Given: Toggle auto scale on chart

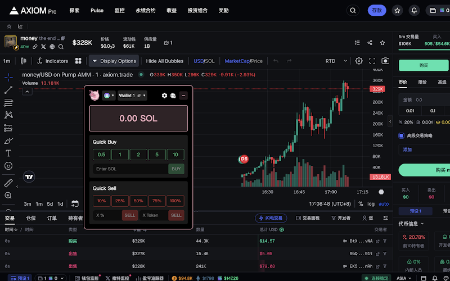Looking at the screenshot, I should pyautogui.click(x=384, y=204).
